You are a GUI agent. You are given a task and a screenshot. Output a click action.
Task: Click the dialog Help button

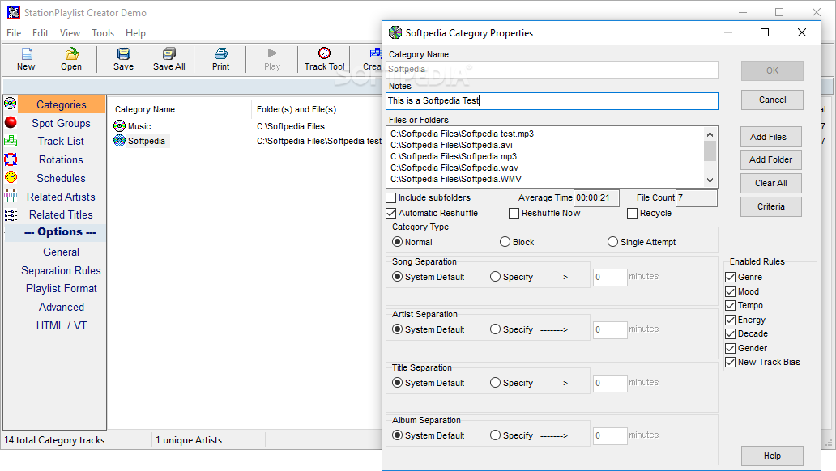click(x=772, y=456)
